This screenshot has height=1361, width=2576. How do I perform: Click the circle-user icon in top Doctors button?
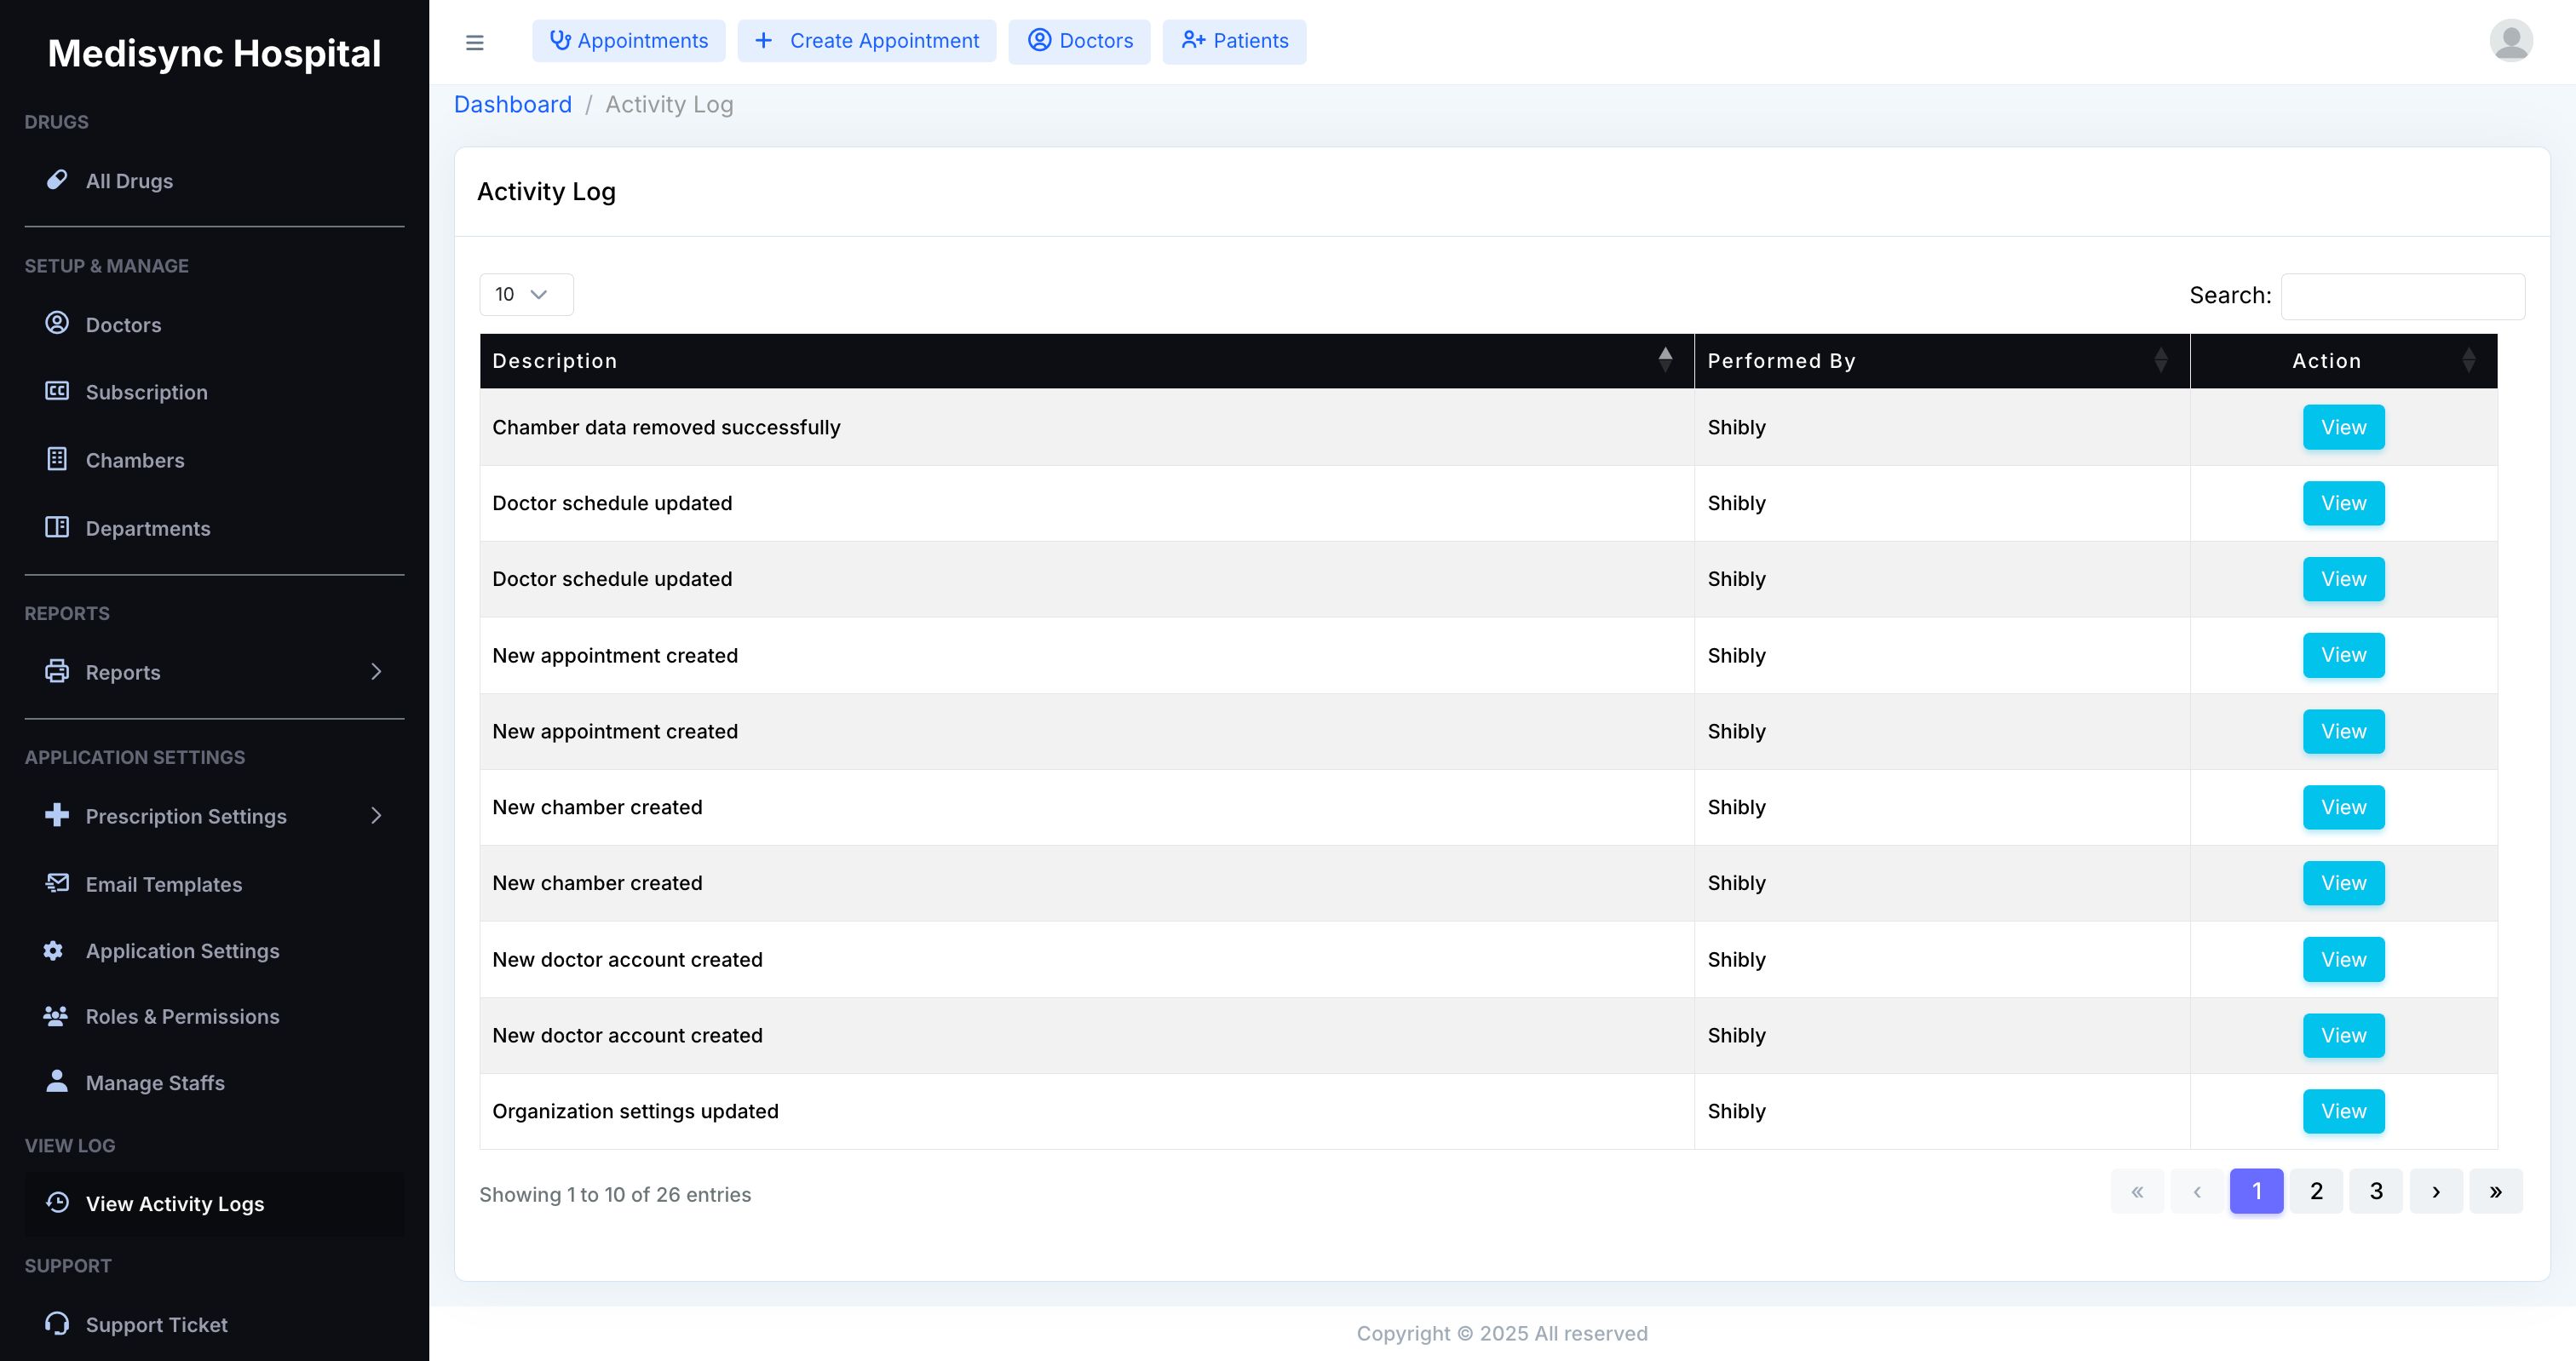pyautogui.click(x=1040, y=40)
